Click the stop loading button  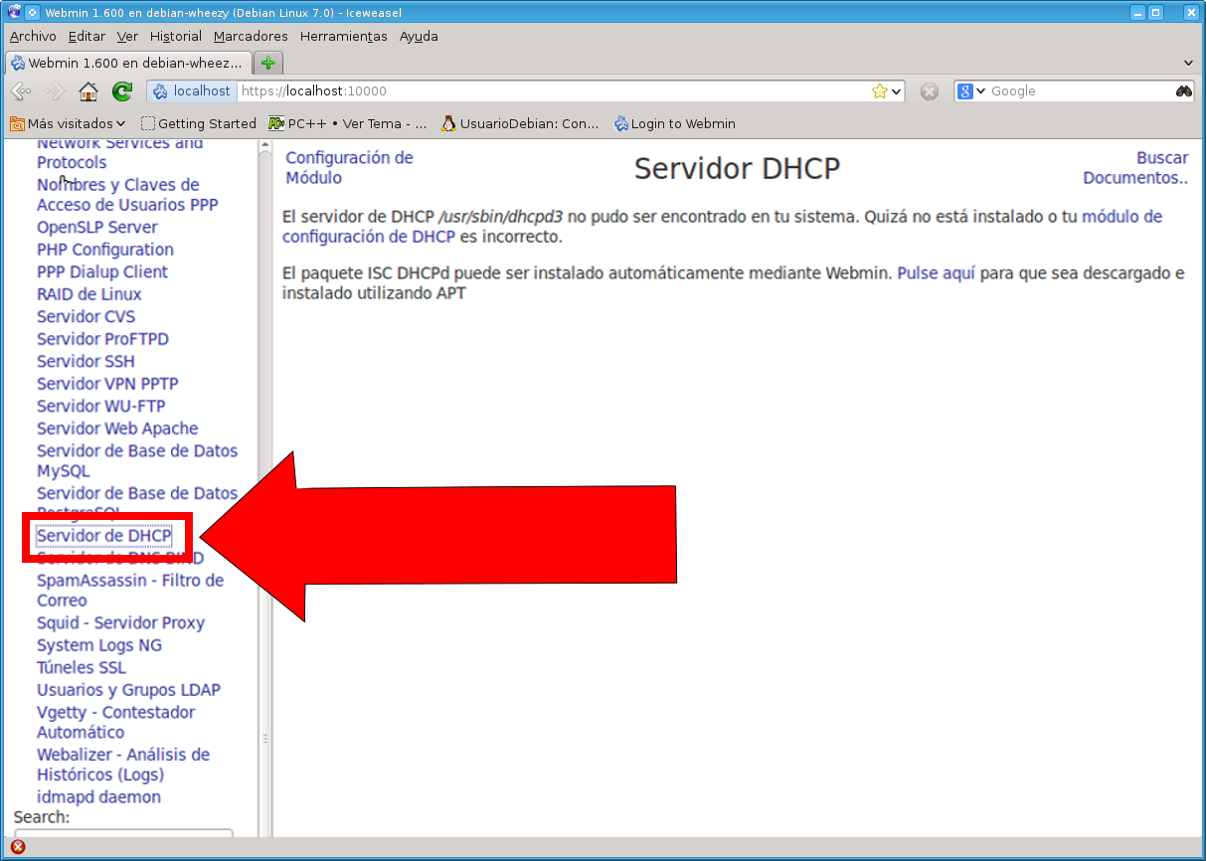[929, 91]
